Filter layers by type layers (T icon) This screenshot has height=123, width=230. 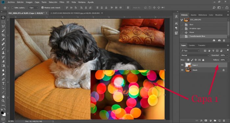coord(213,51)
